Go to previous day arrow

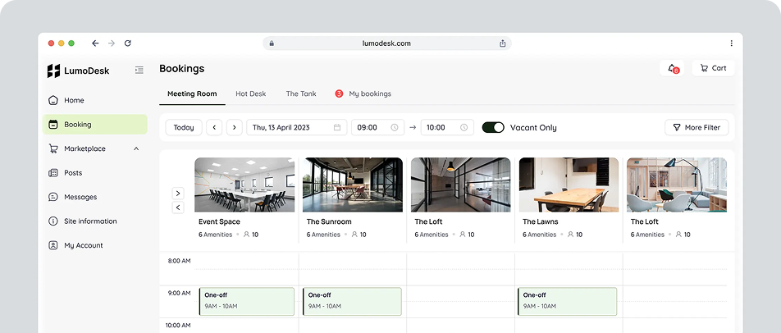[214, 127]
